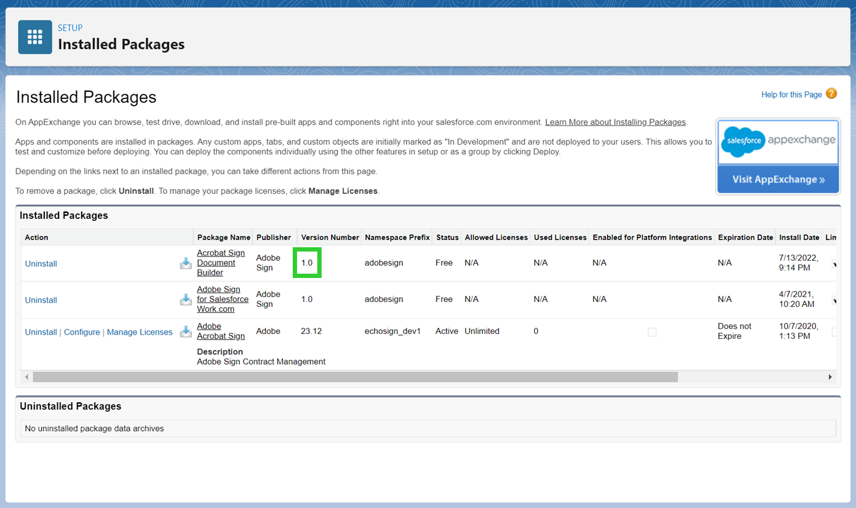Open the Acrobat Sign Document Builder package details
The image size is (856, 508).
pos(221,263)
